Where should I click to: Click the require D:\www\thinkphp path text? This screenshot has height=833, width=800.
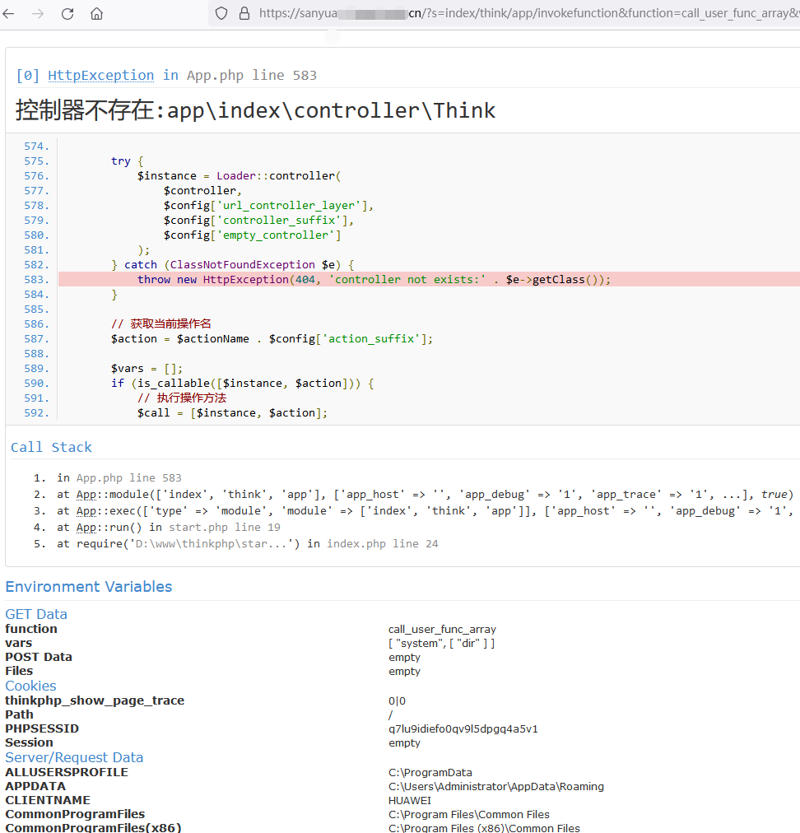(x=211, y=544)
